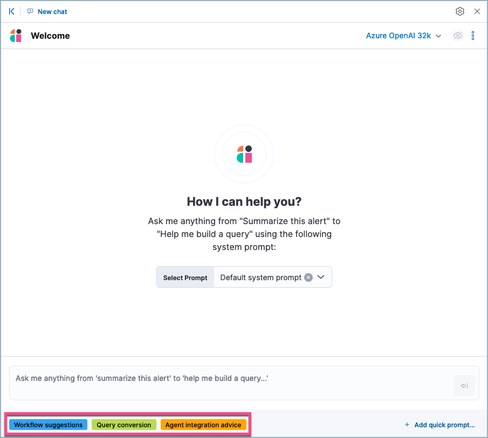Viewport: 488px width, 438px height.
Task: Focus the 'Ask me anything' message box
Action: [232, 383]
